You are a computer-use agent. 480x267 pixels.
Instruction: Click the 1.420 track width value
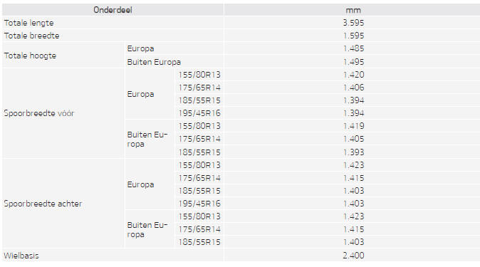(x=353, y=75)
